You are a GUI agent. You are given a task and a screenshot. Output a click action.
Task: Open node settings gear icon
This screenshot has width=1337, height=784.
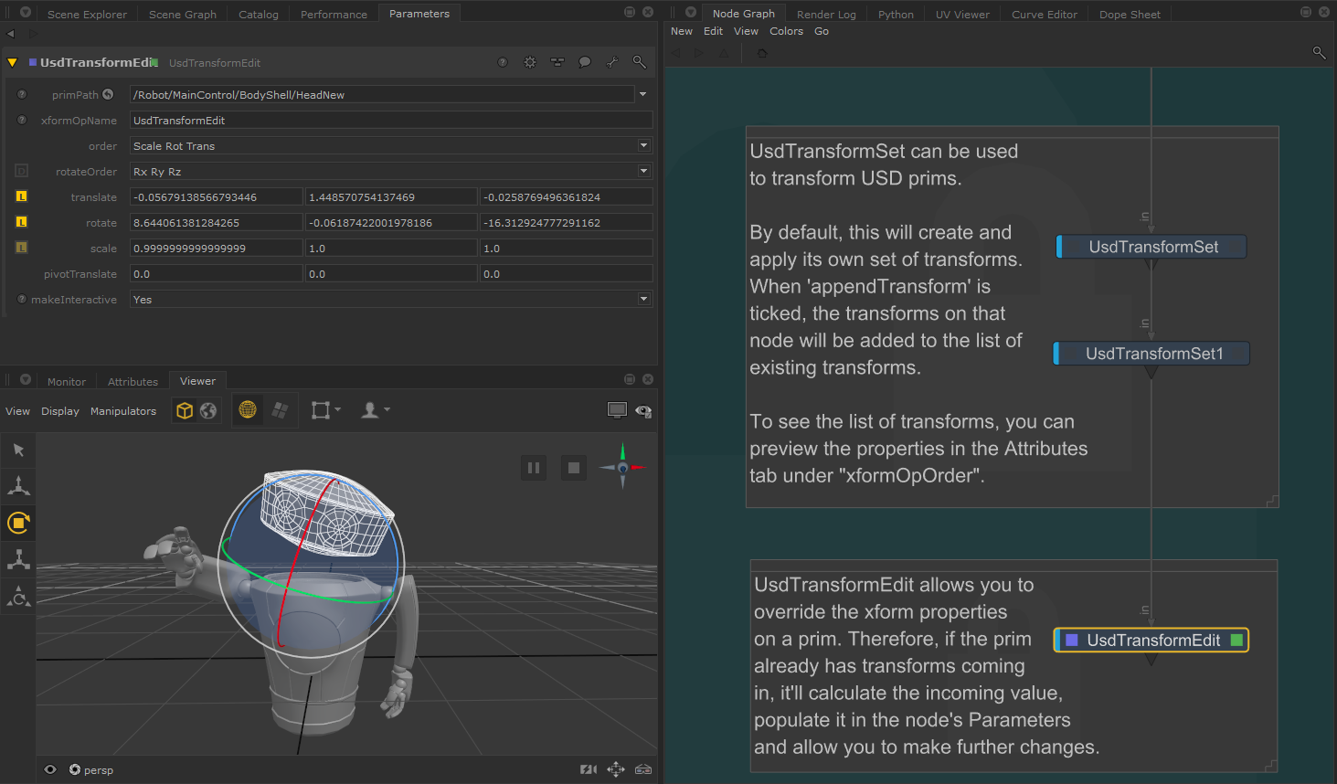pyautogui.click(x=530, y=62)
